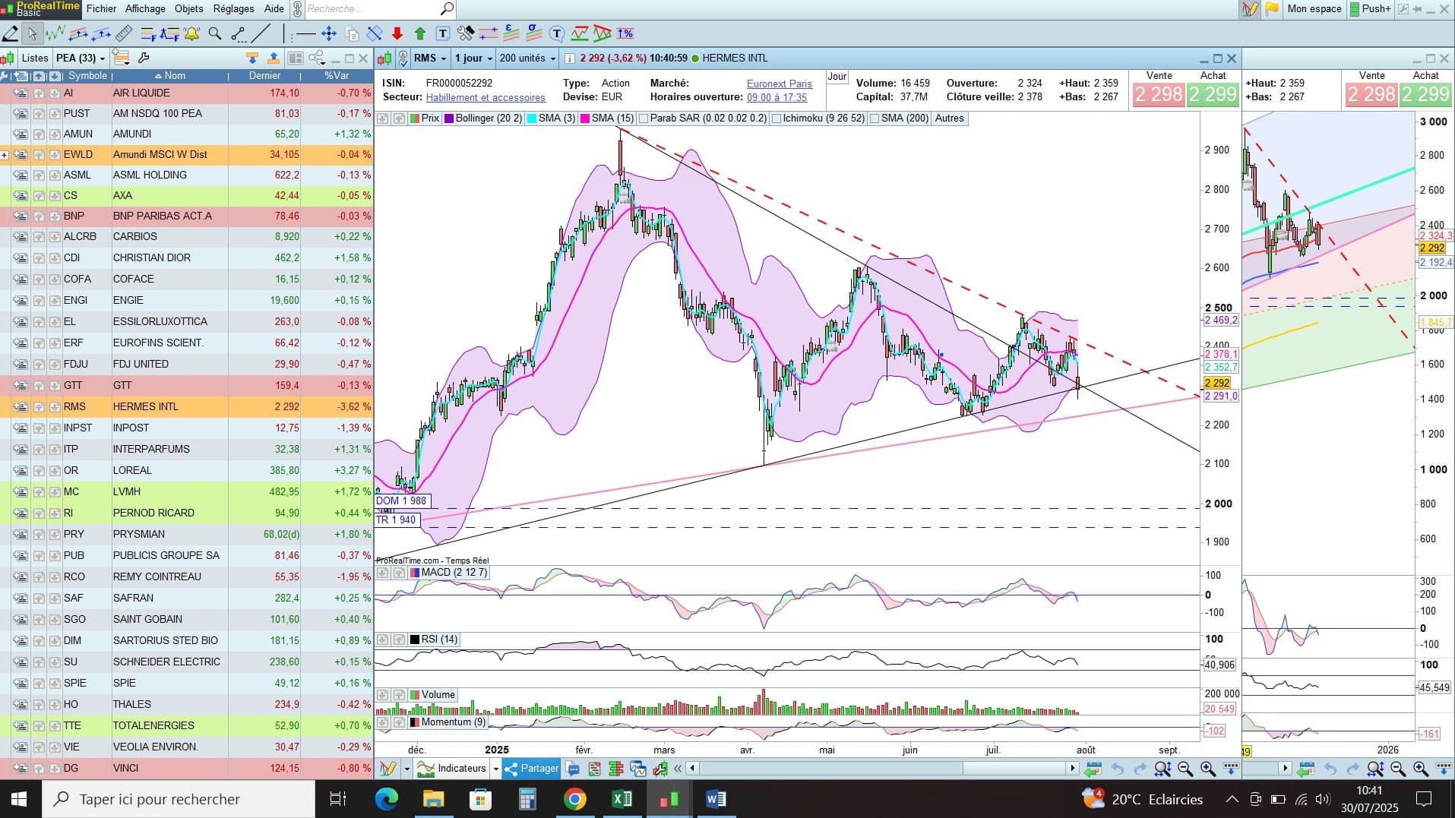
Task: Open Excel from the Windows taskbar
Action: 622,799
